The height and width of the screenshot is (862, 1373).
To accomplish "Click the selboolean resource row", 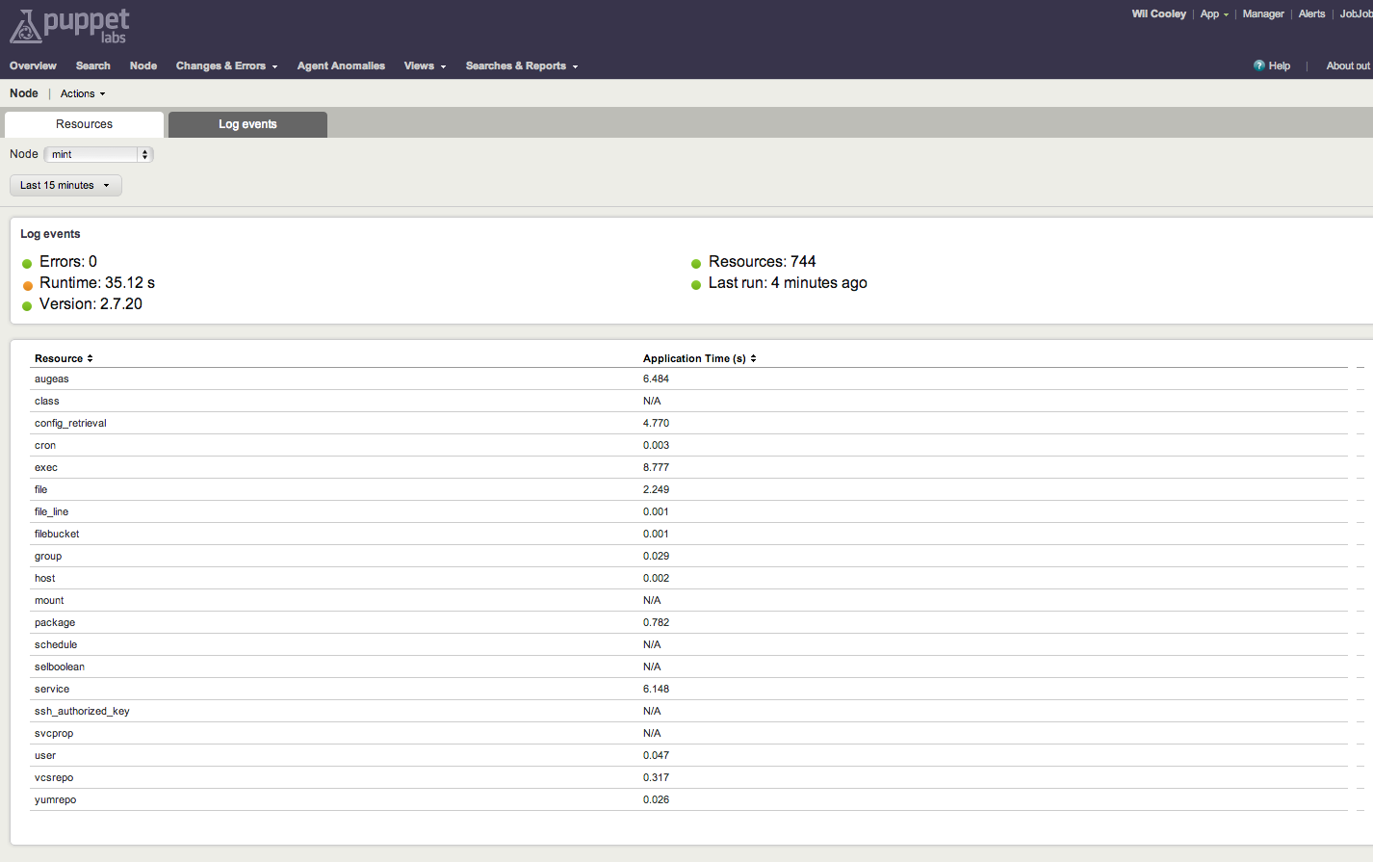I will pyautogui.click(x=688, y=666).
